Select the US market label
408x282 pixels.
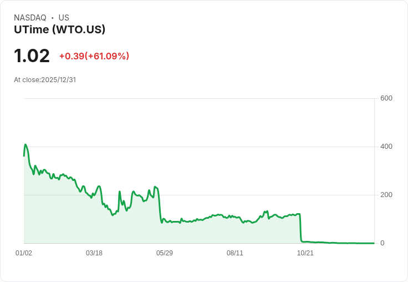click(x=64, y=18)
